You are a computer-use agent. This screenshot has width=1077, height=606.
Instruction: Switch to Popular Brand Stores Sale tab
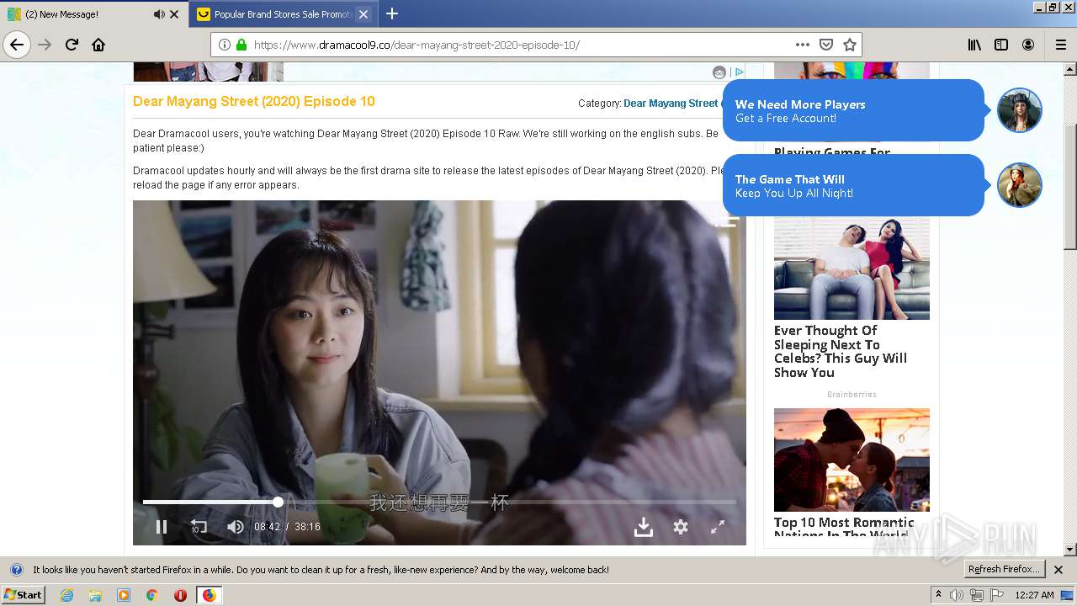283,14
